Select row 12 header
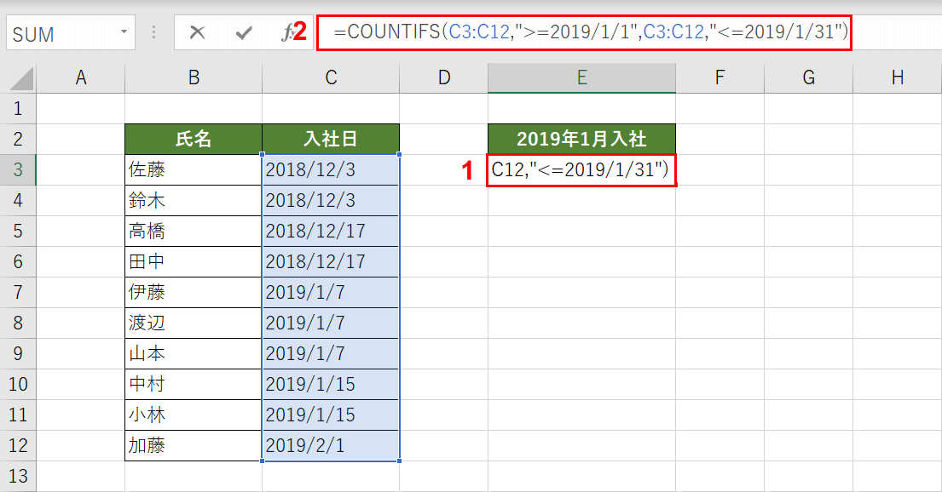Viewport: 942px width, 492px height. click(x=18, y=445)
